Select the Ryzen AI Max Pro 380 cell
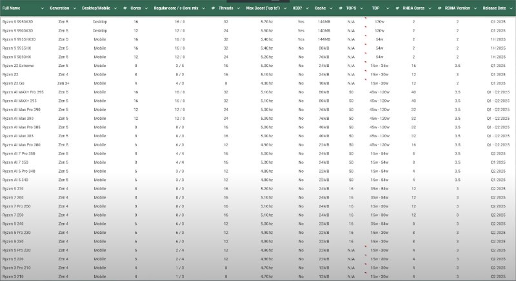 (x=21, y=145)
